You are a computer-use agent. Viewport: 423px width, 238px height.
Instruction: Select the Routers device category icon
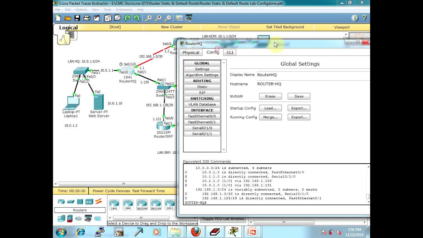[x=61, y=202]
